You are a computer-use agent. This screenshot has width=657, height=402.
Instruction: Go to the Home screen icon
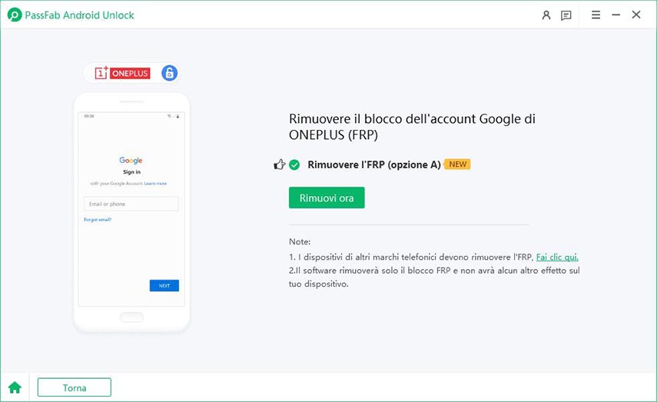[15, 387]
